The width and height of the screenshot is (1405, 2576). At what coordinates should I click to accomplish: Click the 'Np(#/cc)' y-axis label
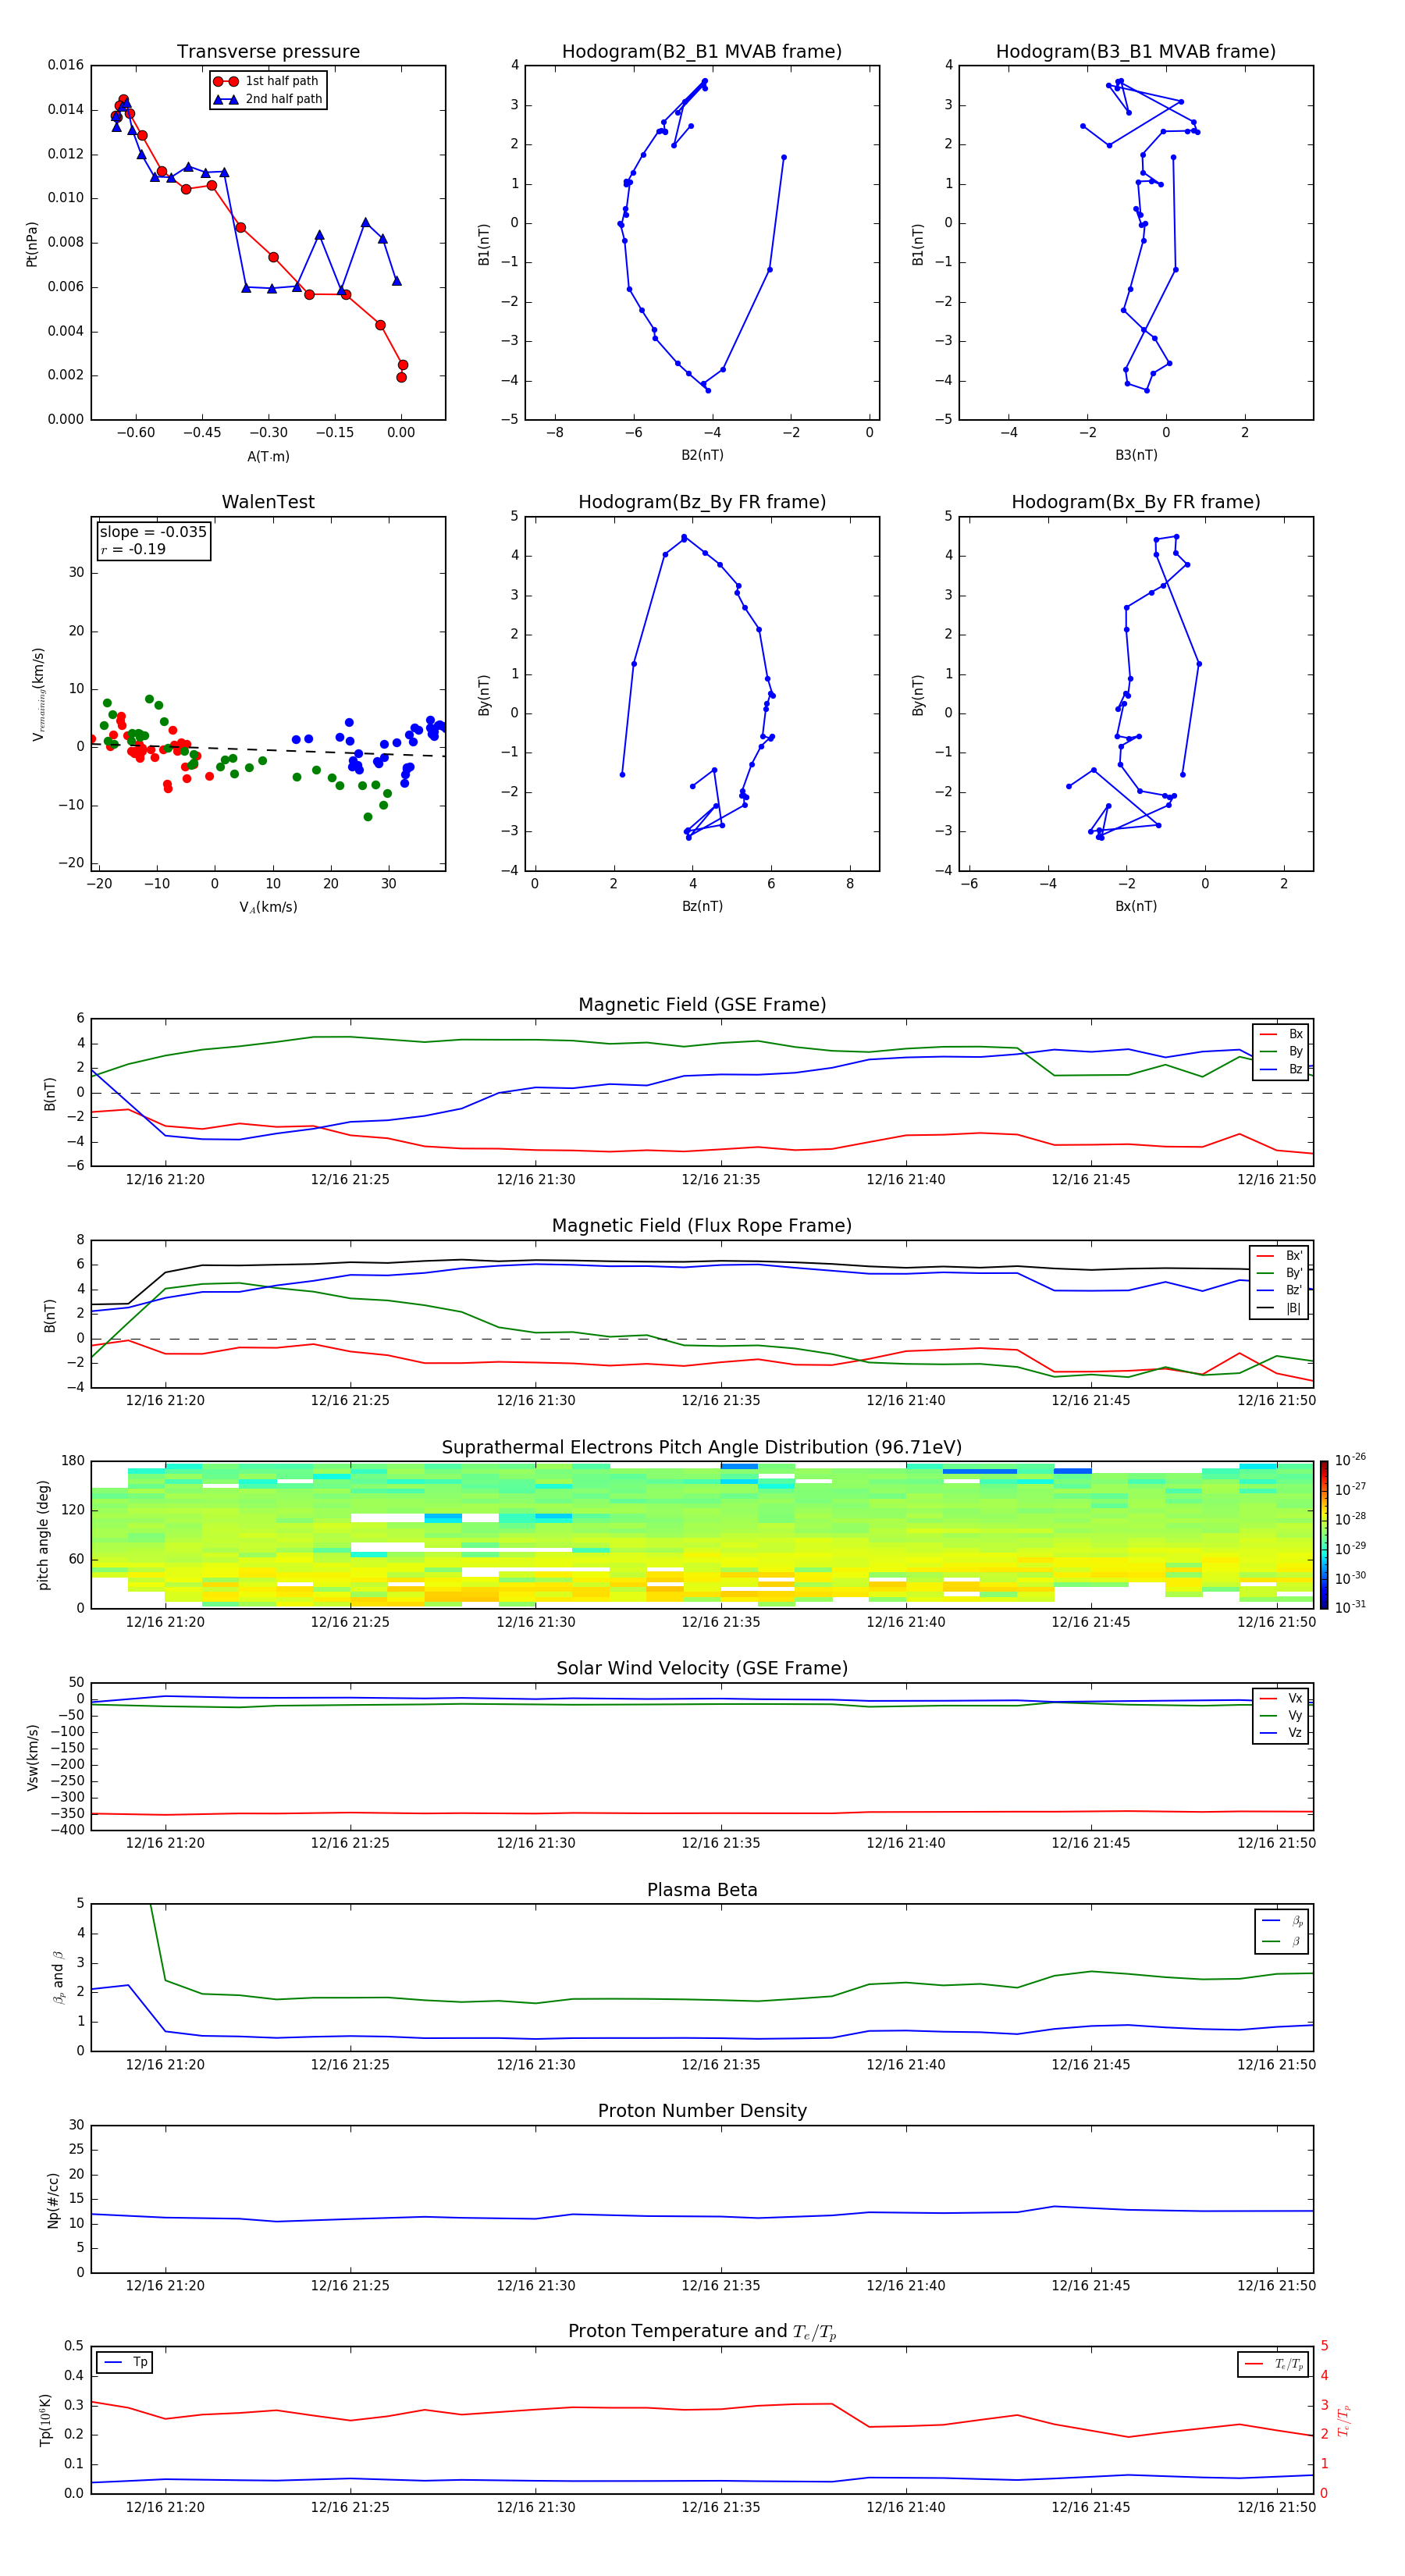(x=53, y=2200)
